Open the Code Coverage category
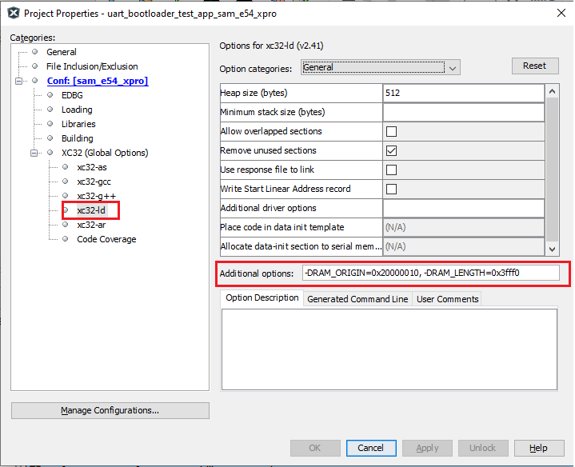This screenshot has width=575, height=467. (106, 239)
